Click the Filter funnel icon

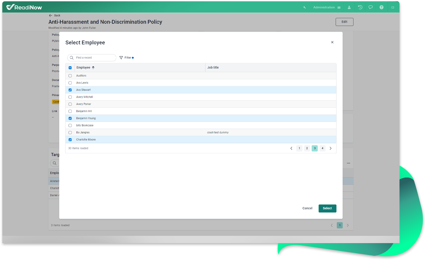pos(121,58)
